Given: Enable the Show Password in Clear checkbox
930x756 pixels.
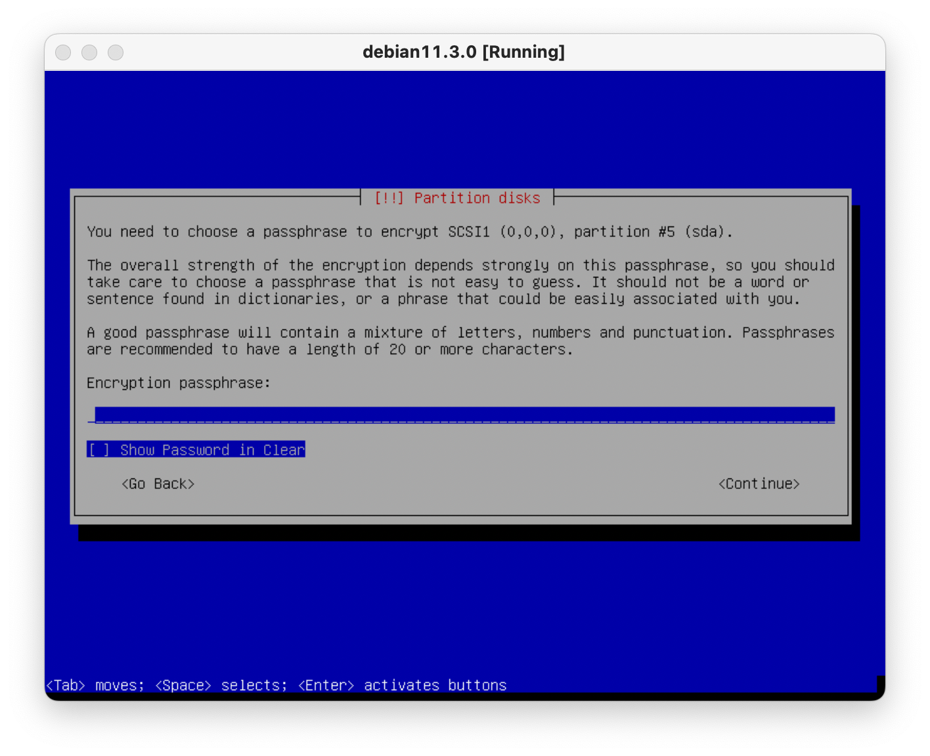Looking at the screenshot, I should (196, 450).
